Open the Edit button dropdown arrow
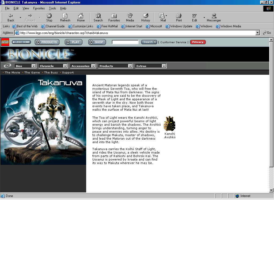This screenshot has width=274, height=268. [204, 17]
